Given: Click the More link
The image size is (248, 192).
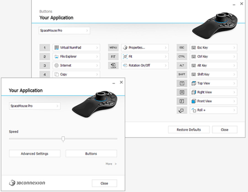Looking at the screenshot, I should 111,164.
